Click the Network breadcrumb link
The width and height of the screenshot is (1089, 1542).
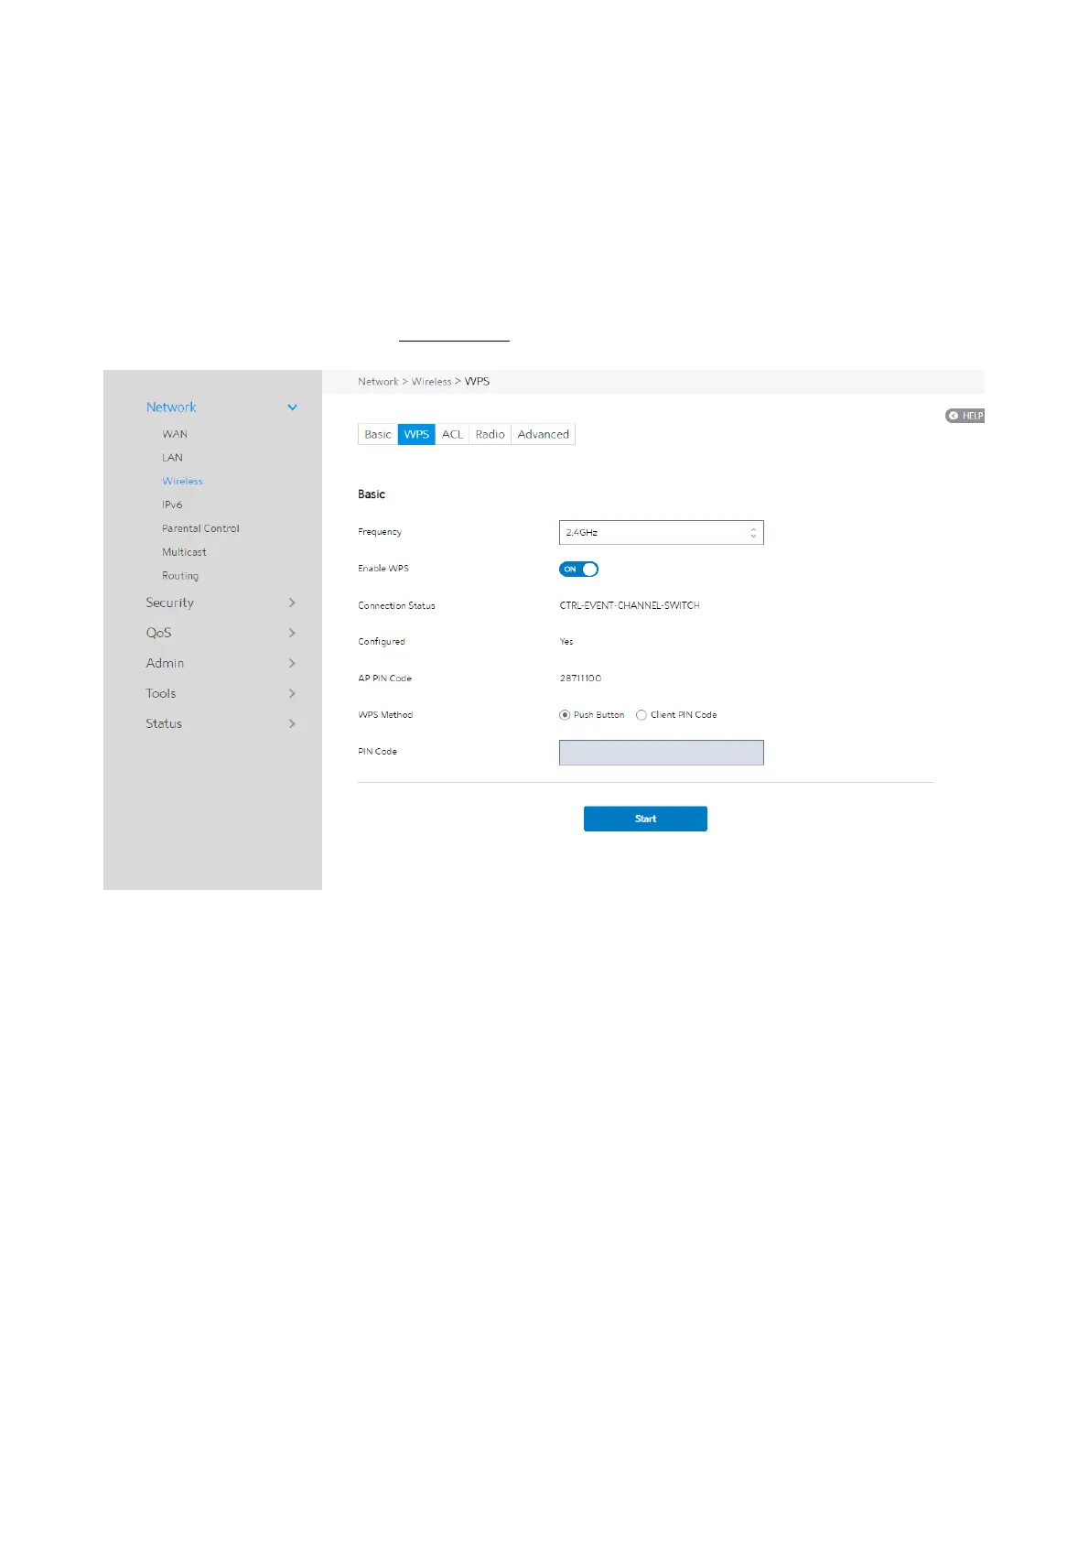[x=378, y=382]
